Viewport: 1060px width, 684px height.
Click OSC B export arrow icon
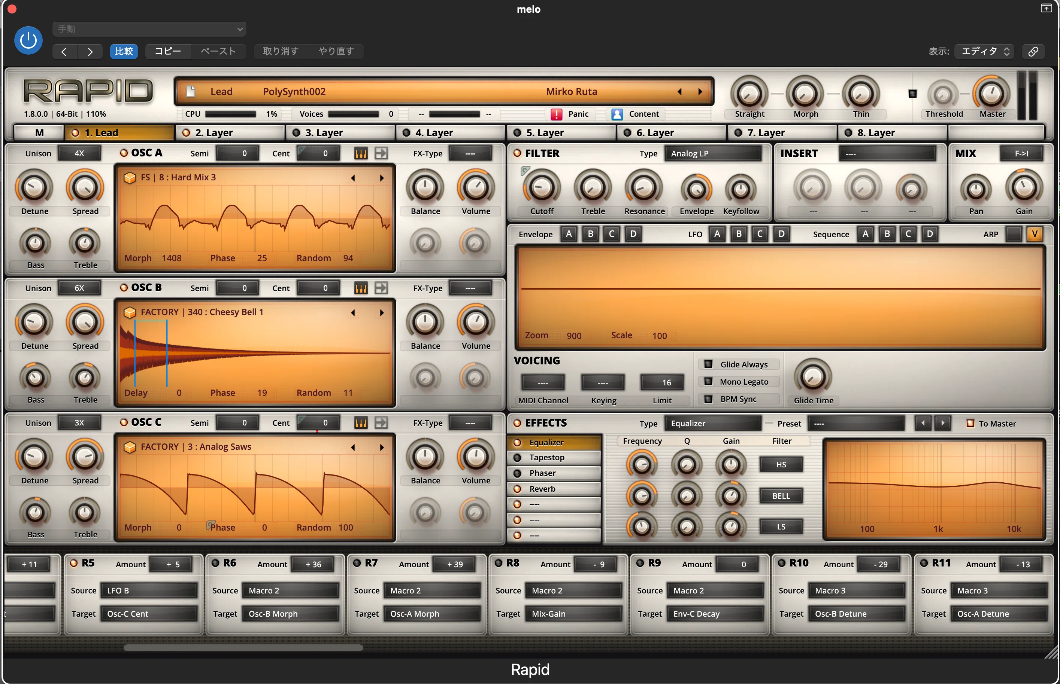[381, 288]
